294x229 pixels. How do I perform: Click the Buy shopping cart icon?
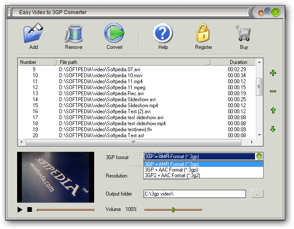pos(244,33)
